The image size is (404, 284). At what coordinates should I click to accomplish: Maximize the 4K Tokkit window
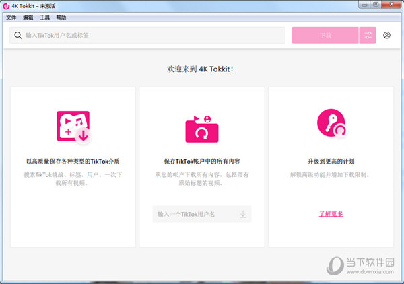(x=376, y=5)
